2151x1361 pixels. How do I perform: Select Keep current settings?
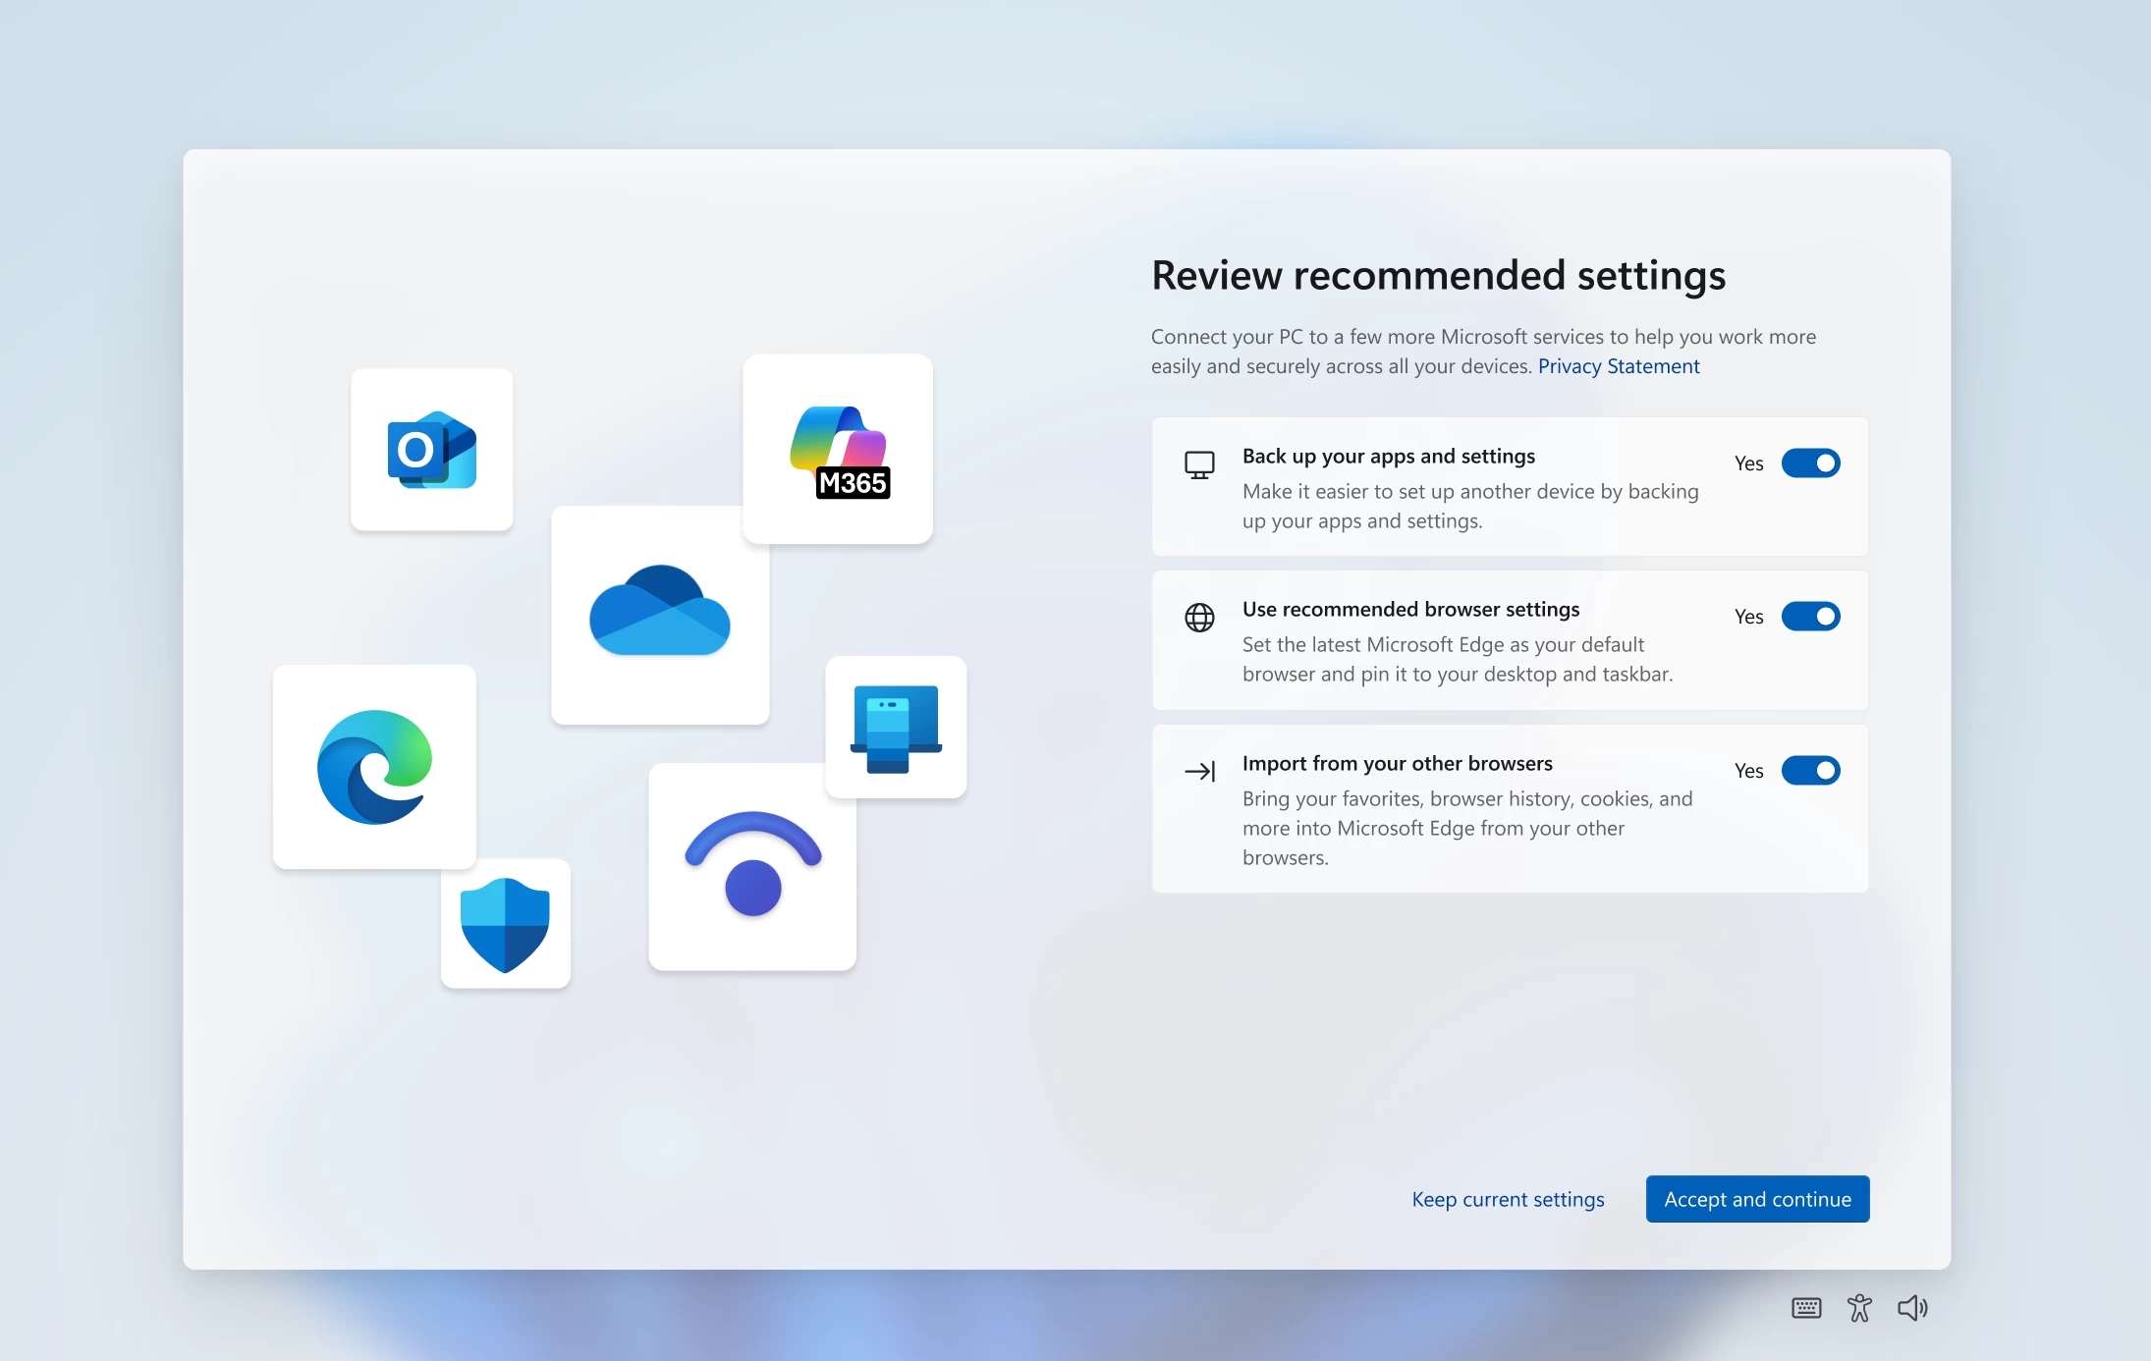(x=1507, y=1198)
